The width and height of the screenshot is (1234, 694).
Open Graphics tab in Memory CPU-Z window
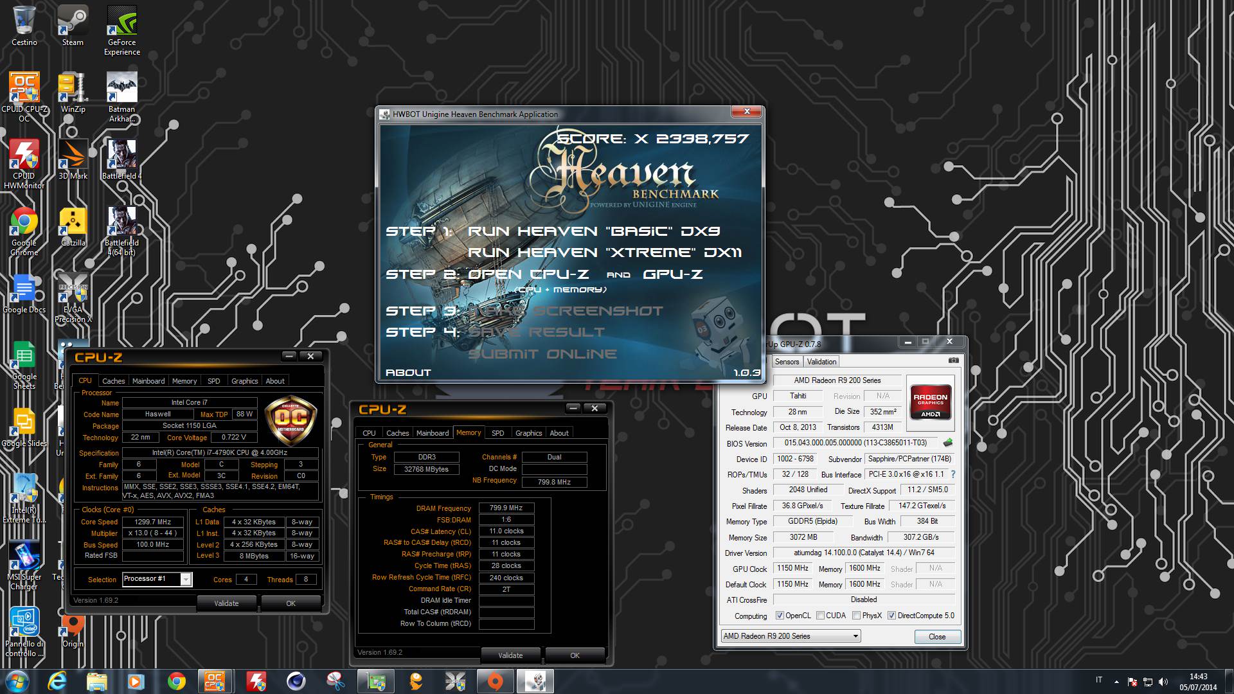529,433
